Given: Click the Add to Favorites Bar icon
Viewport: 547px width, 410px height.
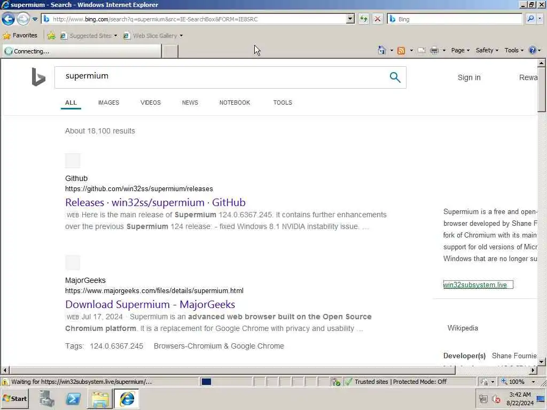Looking at the screenshot, I should (x=51, y=36).
